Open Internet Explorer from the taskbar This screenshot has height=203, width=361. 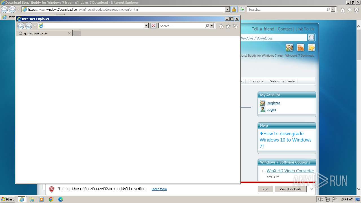pos(22,199)
